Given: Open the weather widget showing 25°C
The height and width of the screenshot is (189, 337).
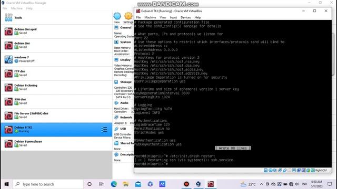Looking at the screenshot, I should 248,184.
